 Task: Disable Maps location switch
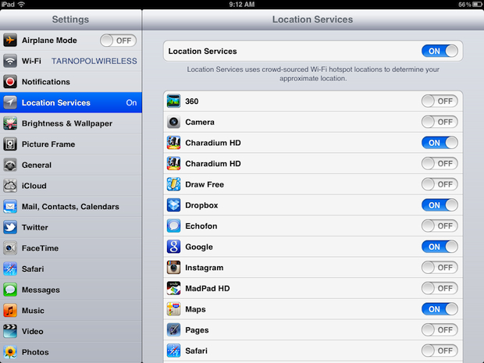tap(440, 309)
